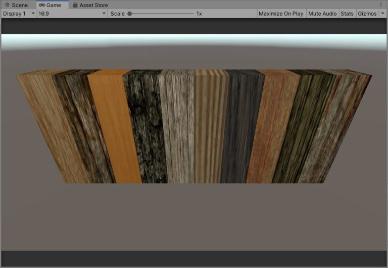Image resolution: width=388 pixels, height=268 pixels.
Task: Click the grid icon on Scene tab
Action: [x=7, y=5]
